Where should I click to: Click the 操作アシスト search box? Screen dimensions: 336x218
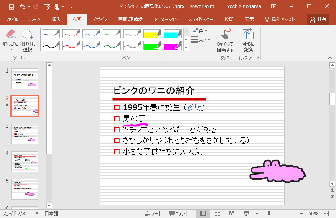coord(280,20)
